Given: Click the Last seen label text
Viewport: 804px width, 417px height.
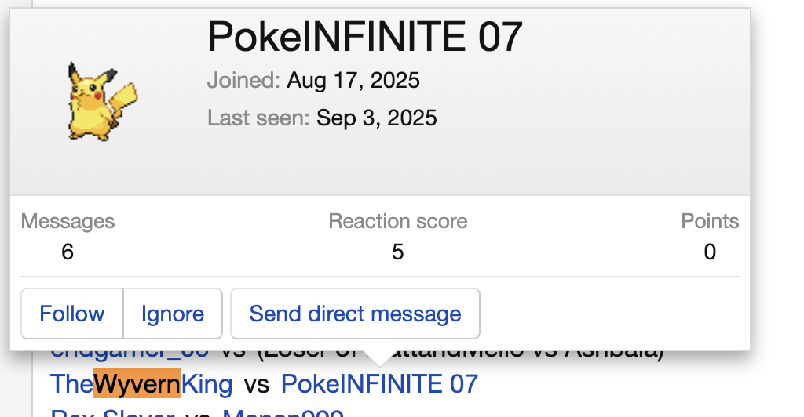Looking at the screenshot, I should coord(258,118).
